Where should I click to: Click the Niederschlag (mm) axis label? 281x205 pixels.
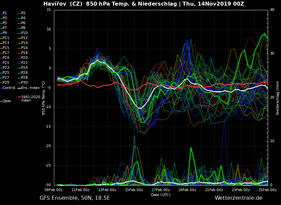(278, 98)
